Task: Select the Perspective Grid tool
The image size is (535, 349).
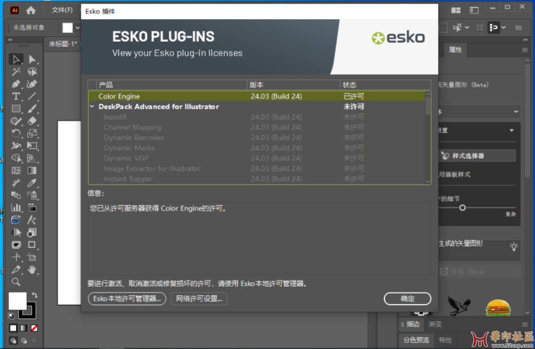Action: tap(32, 158)
